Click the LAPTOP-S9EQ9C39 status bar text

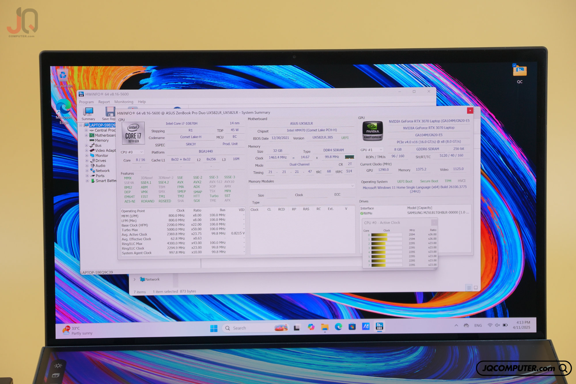point(97,272)
